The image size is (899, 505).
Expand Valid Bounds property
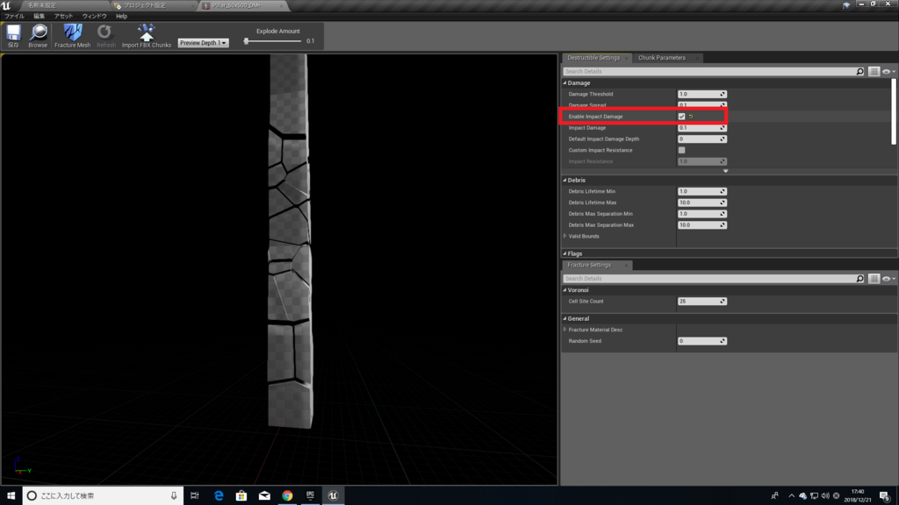565,237
